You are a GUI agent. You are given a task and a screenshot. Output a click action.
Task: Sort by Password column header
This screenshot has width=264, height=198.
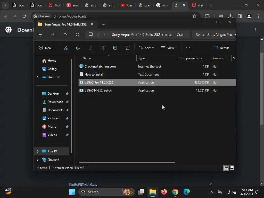point(221,58)
